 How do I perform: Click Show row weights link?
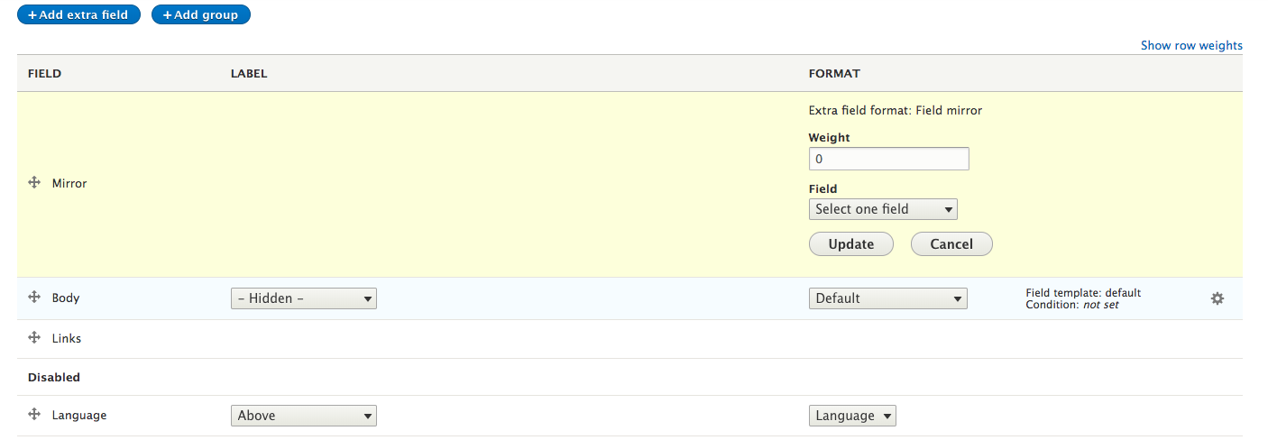tap(1190, 45)
